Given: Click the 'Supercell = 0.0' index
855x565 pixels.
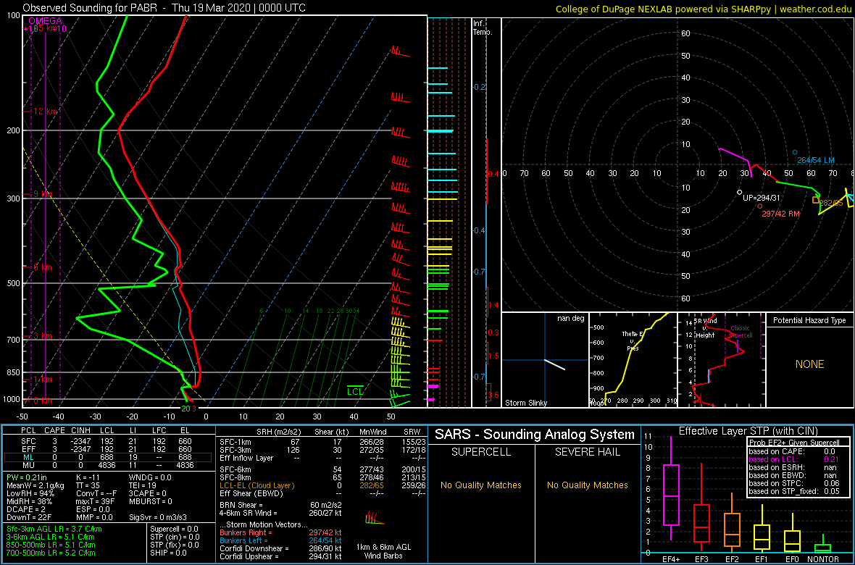Looking at the screenshot, I should coord(174,529).
